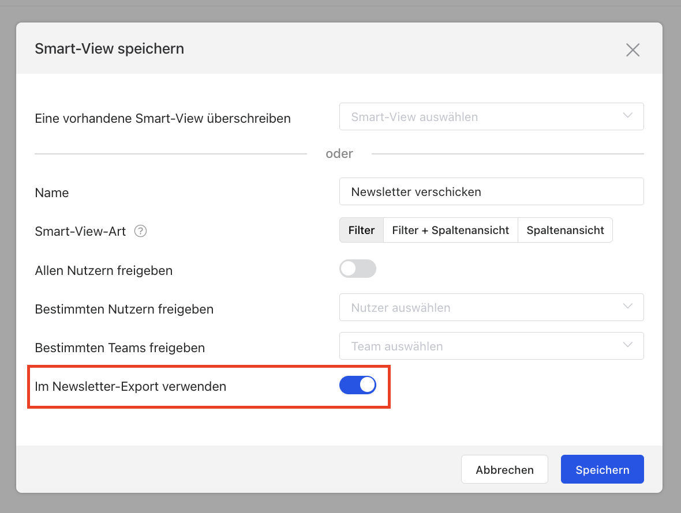This screenshot has width=681, height=513.
Task: Open the Nutzer auswählen placeholder field
Action: tap(479, 308)
